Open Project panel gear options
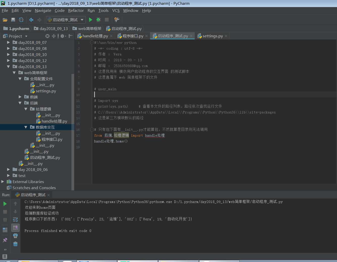Screen dimensions: 337x262 (x=63, y=36)
